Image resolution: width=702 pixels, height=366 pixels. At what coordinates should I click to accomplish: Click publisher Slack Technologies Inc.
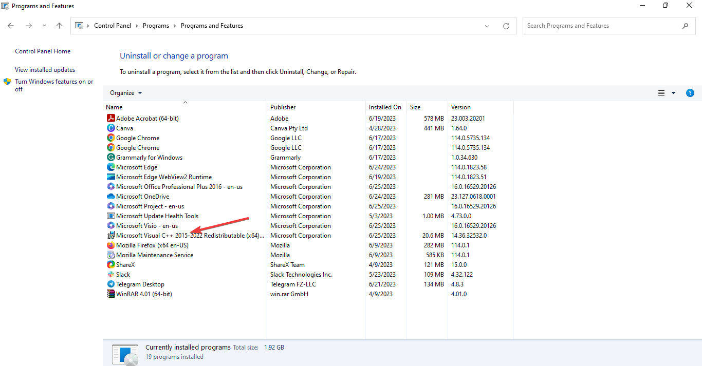pos(301,275)
